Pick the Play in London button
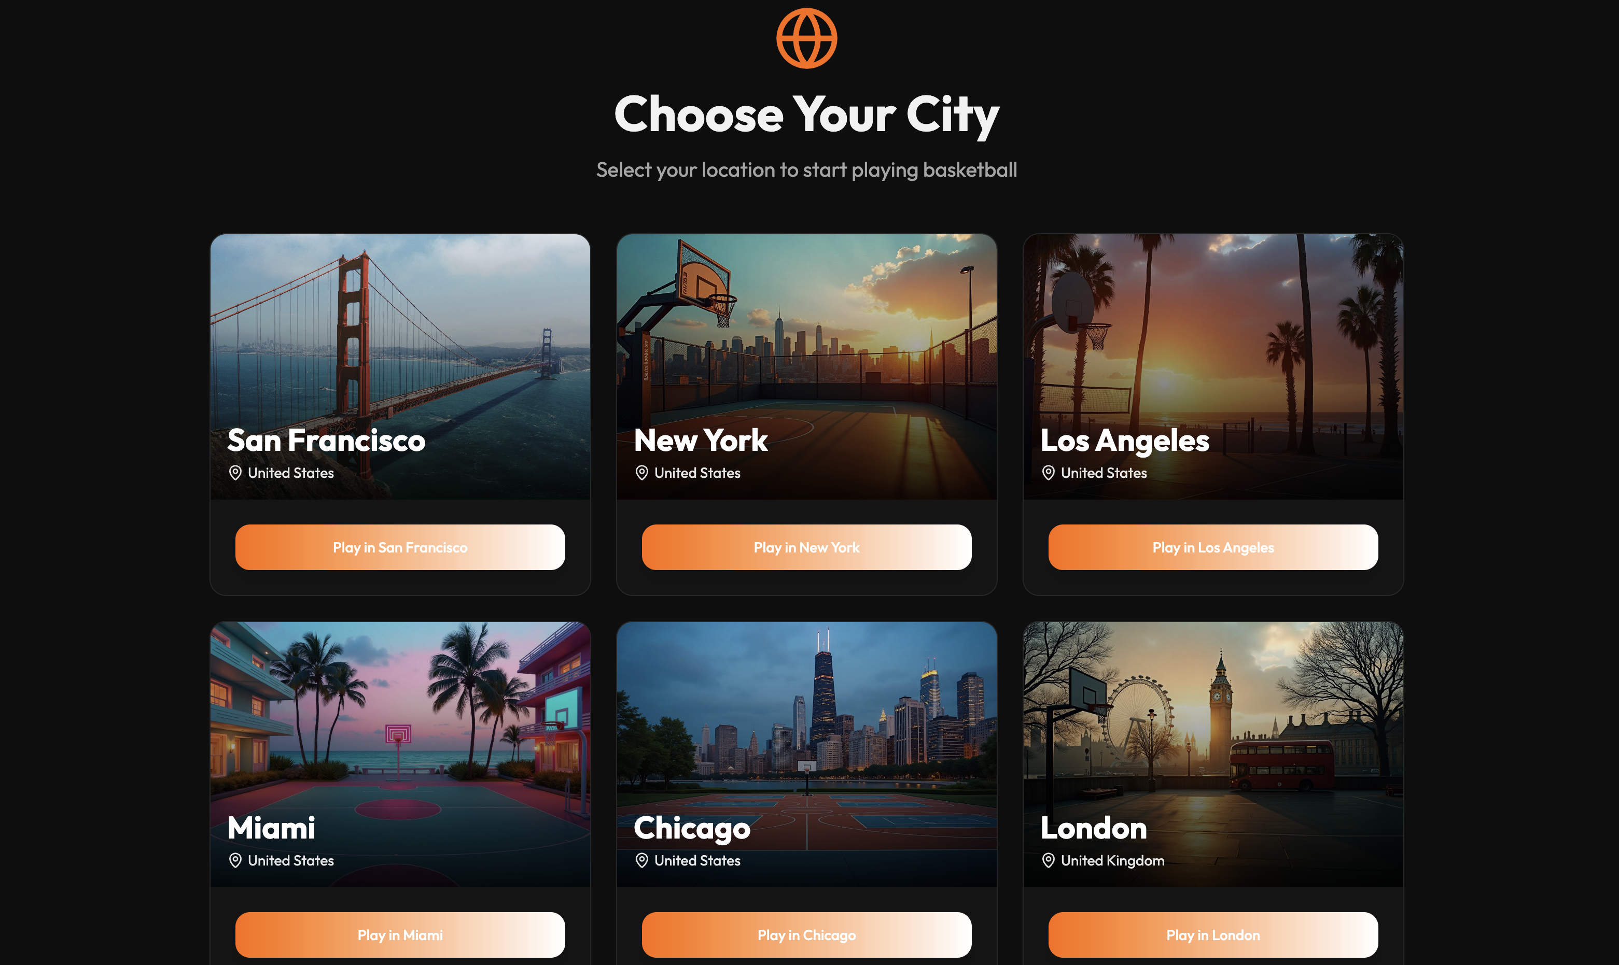 point(1213,935)
